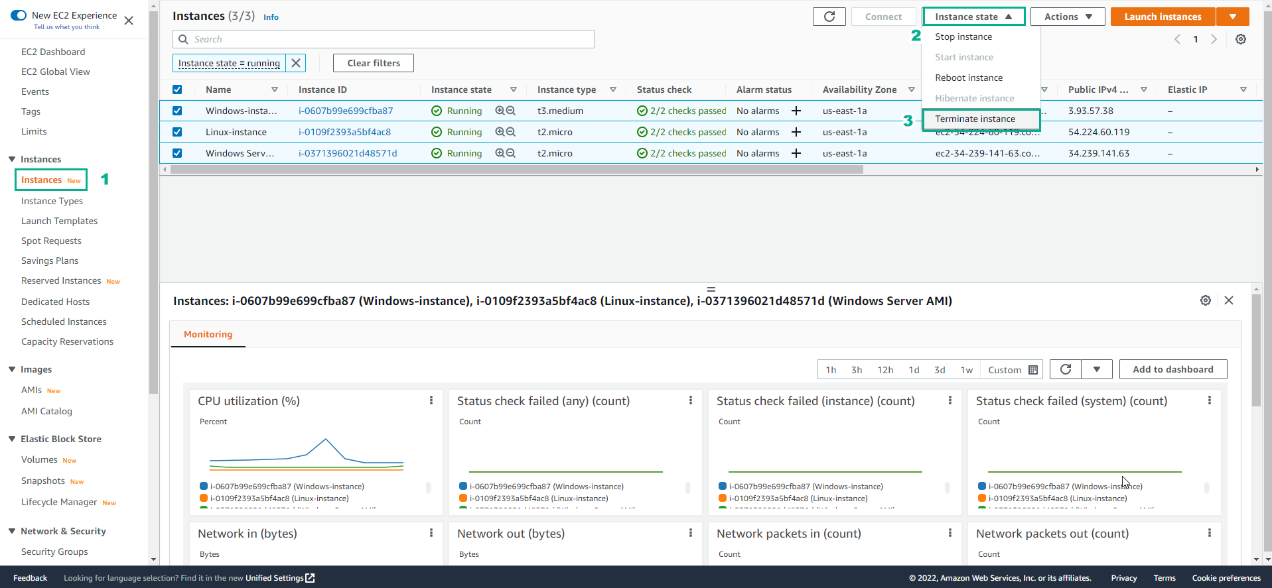Open instance i-0109f2393a5bf4ac8 link
1272x588 pixels.
(344, 132)
